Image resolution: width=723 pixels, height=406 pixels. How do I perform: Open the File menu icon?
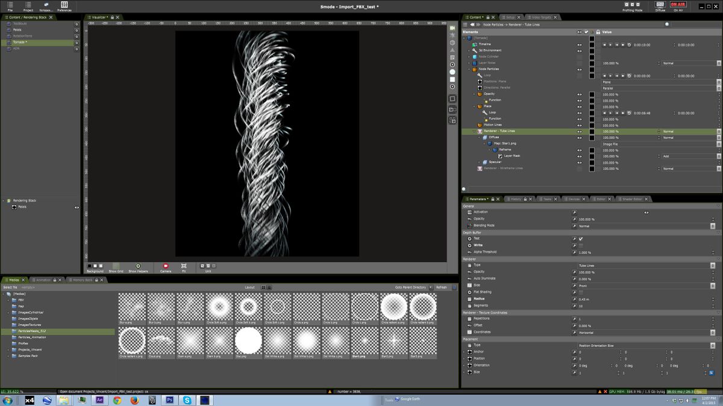coord(10,5)
